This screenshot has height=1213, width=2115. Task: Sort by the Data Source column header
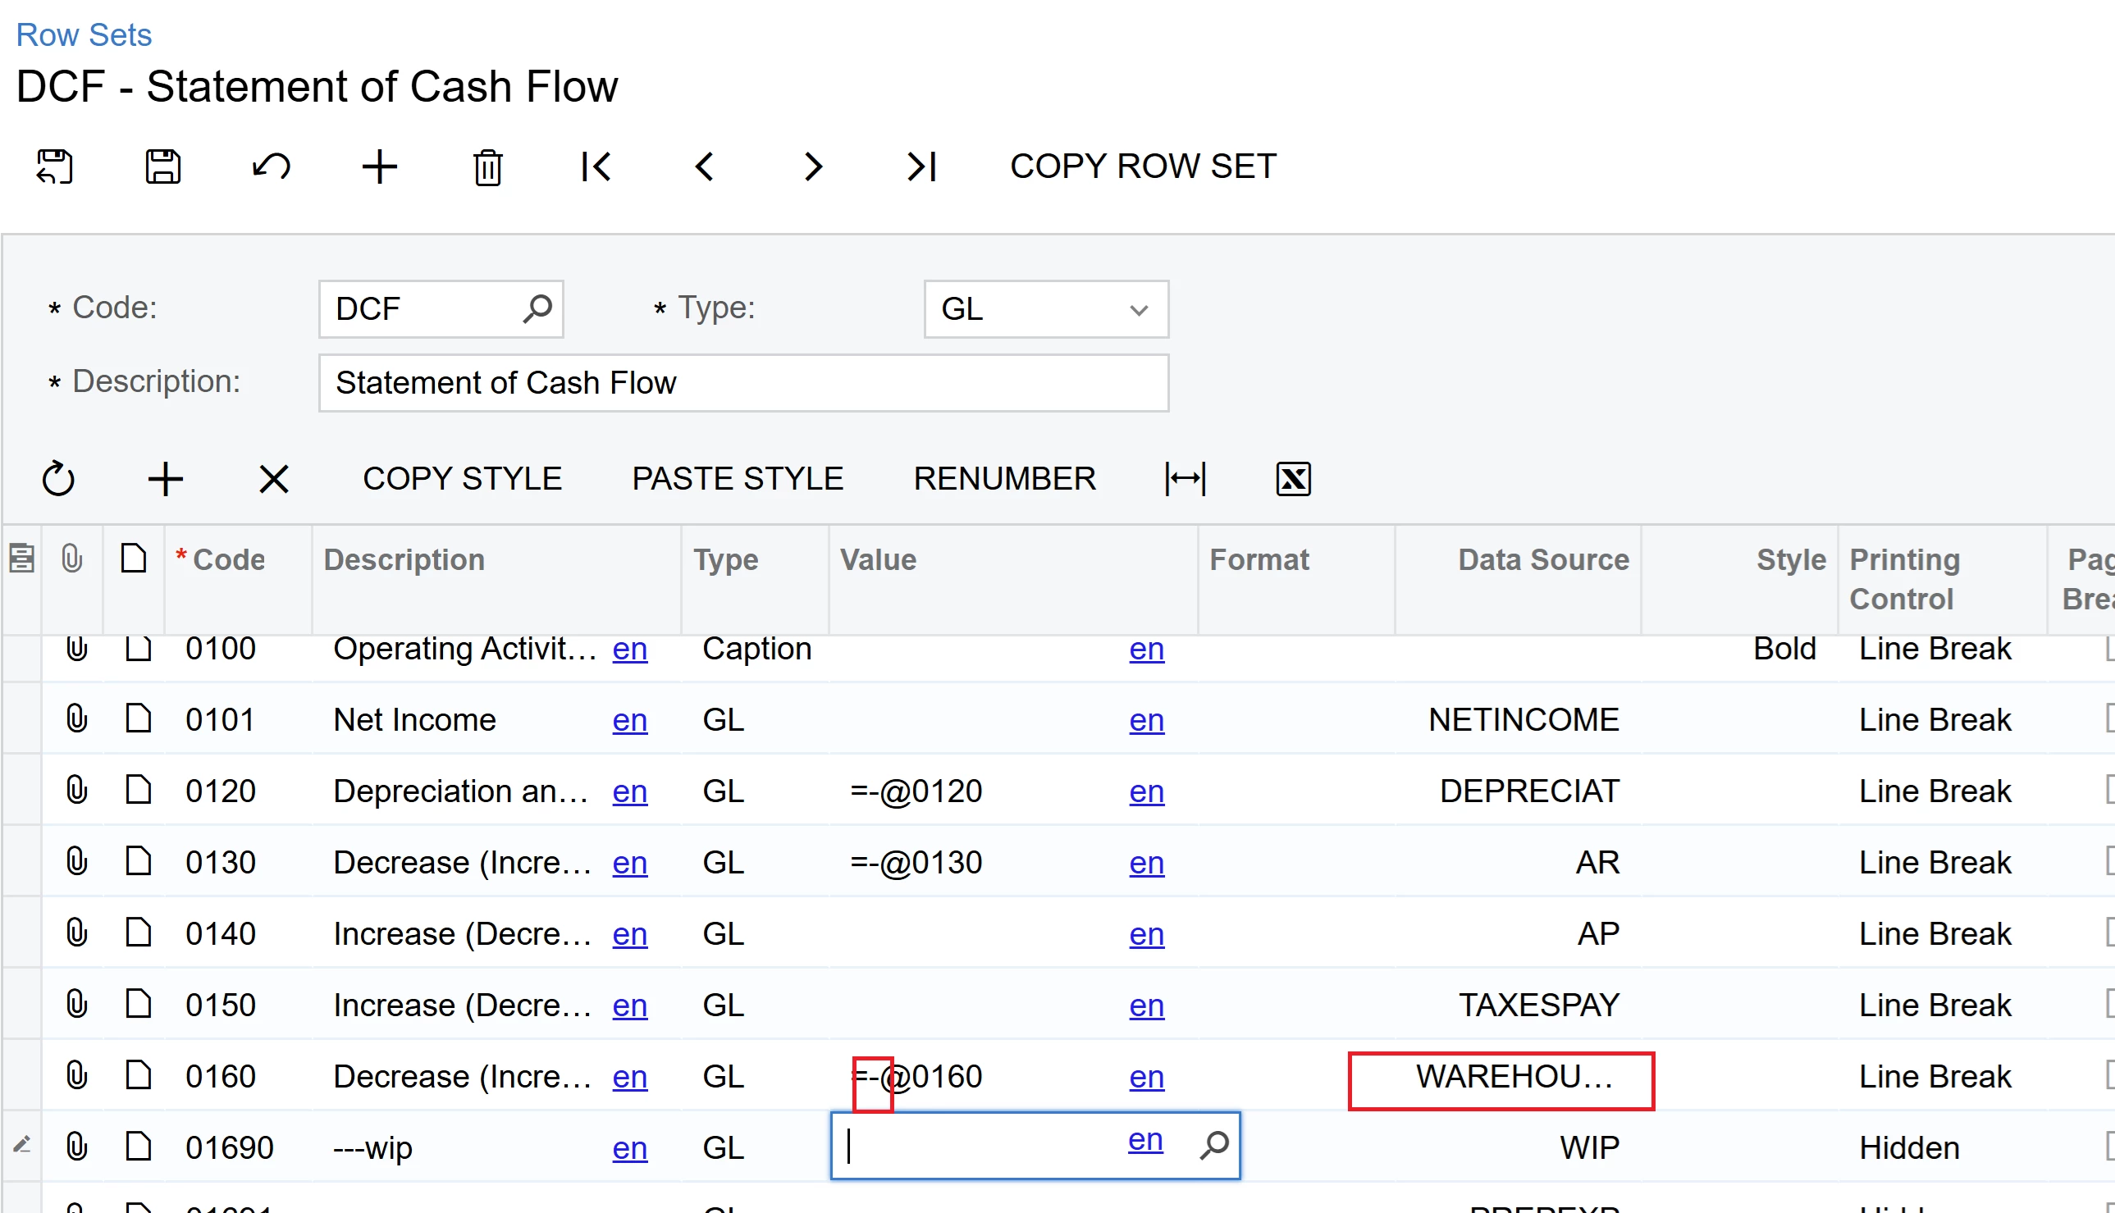1542,560
